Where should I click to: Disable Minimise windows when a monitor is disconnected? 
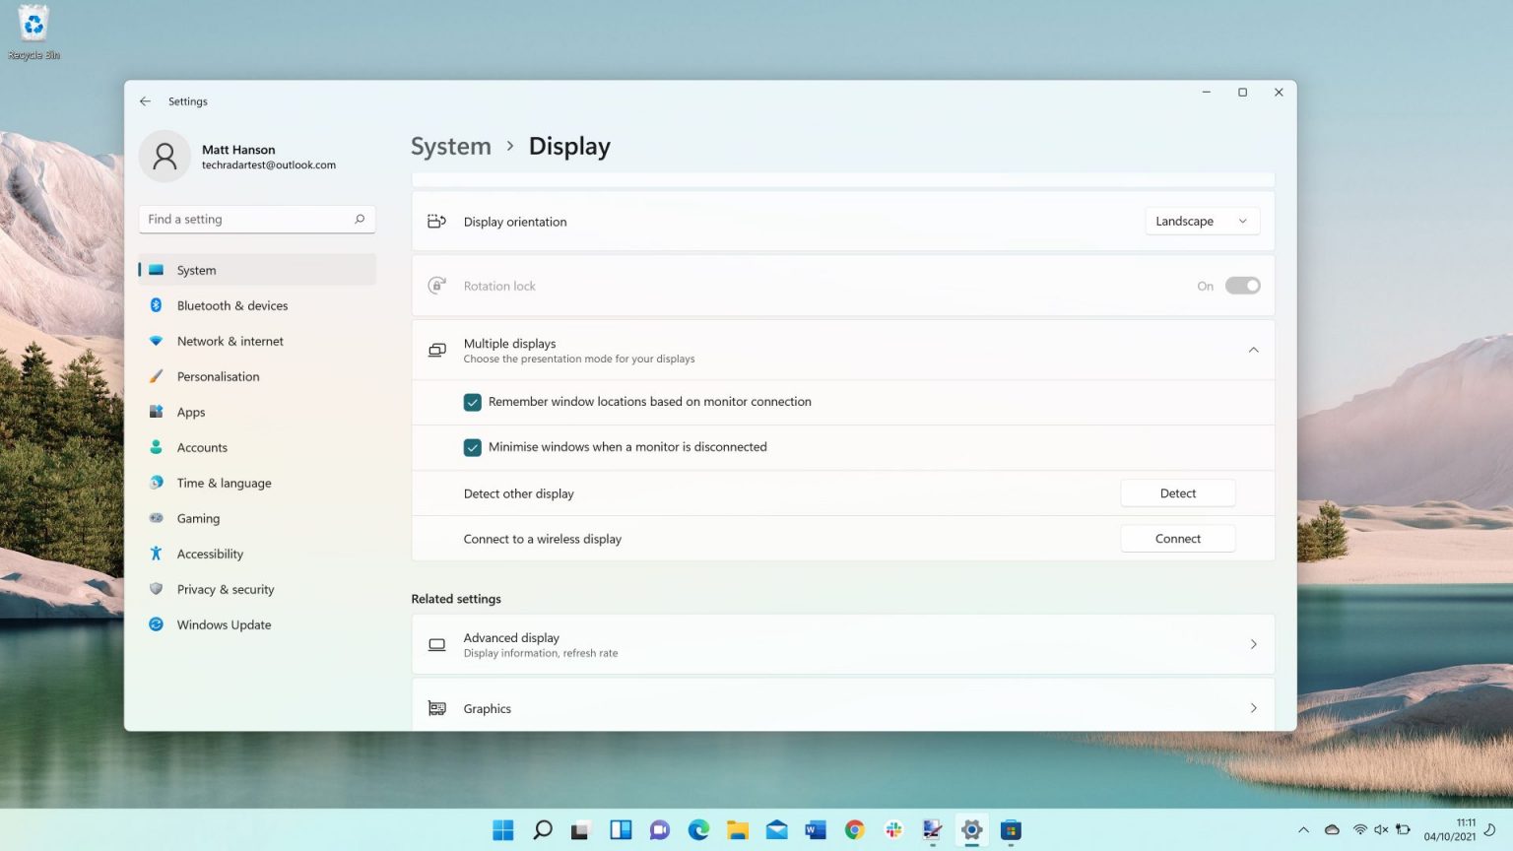click(473, 447)
